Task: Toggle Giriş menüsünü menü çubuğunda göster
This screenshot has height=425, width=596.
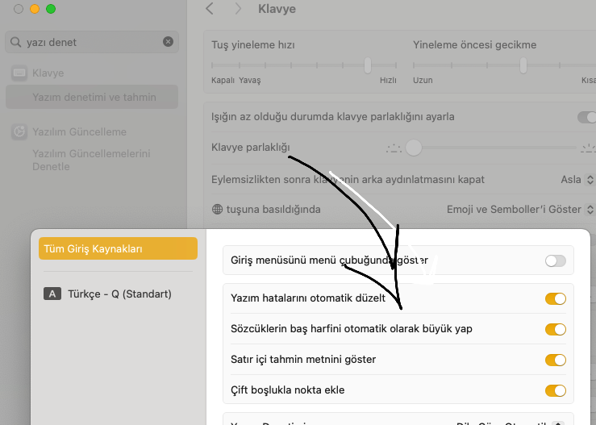Action: [555, 260]
